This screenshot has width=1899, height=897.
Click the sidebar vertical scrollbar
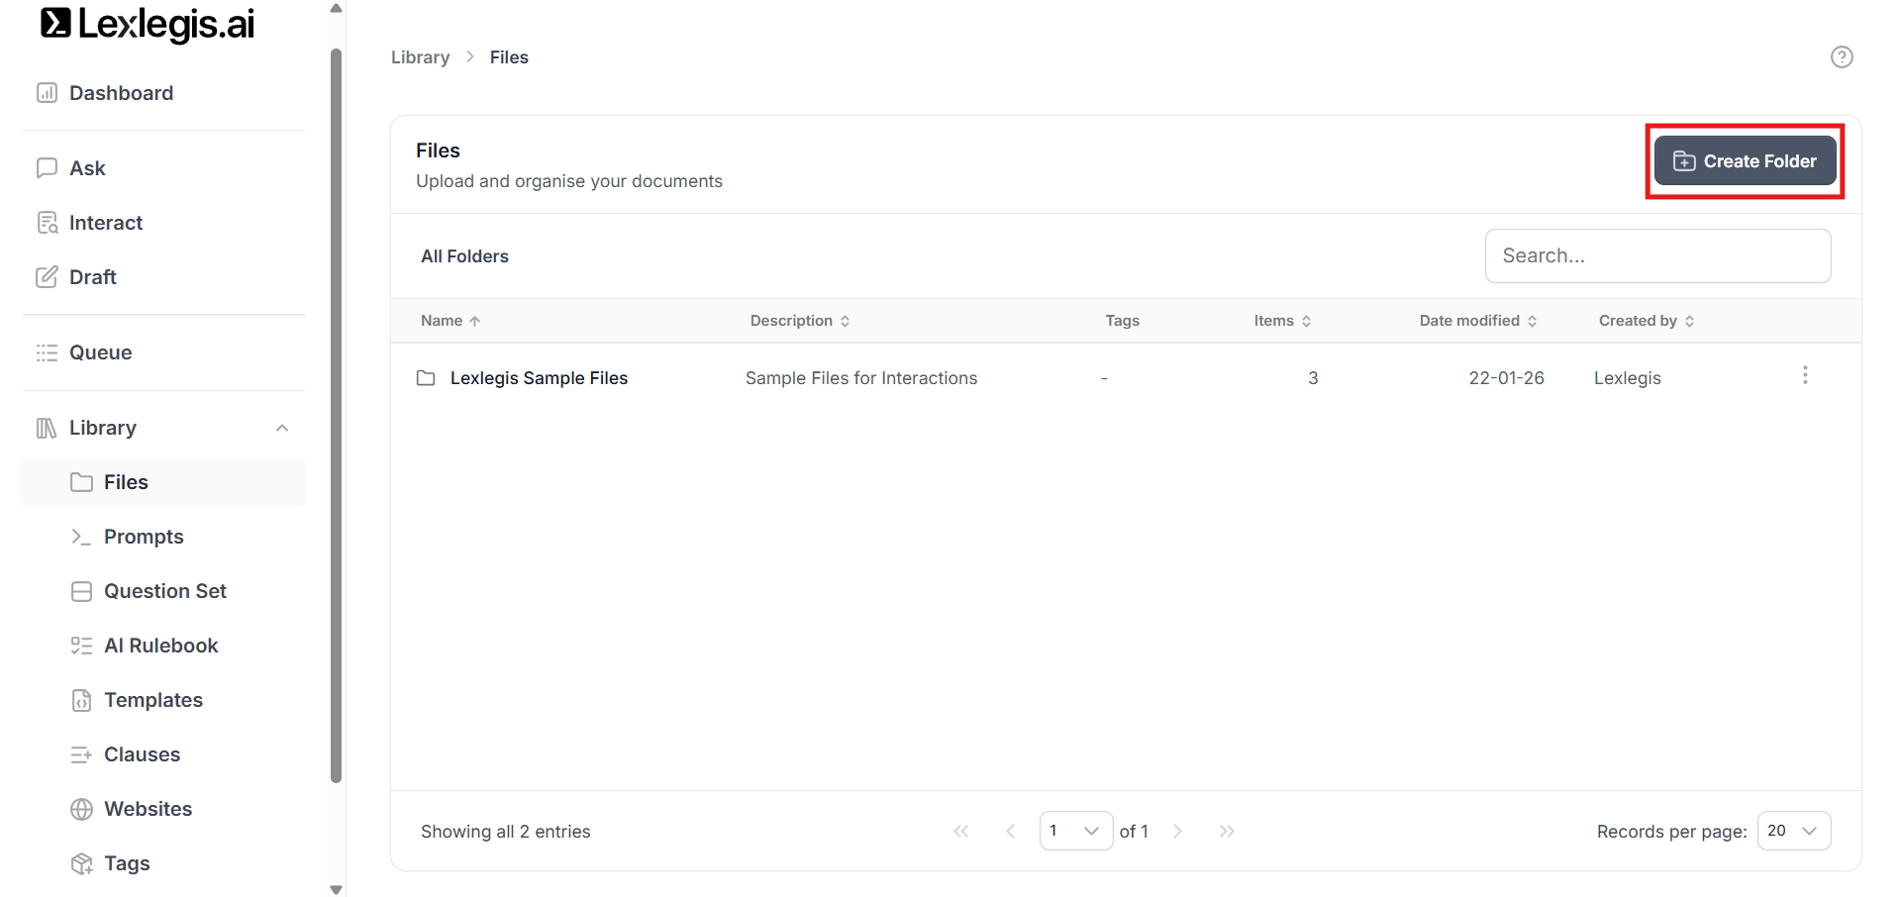336,416
